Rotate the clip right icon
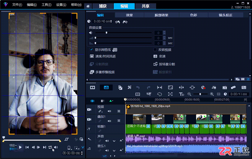 (125, 22)
